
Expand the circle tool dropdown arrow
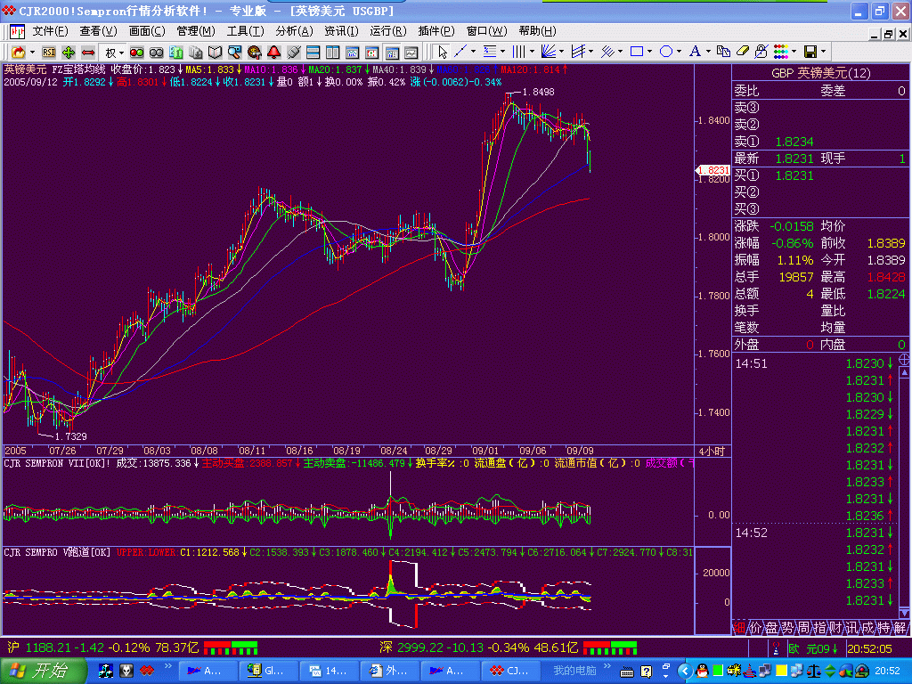(x=679, y=52)
